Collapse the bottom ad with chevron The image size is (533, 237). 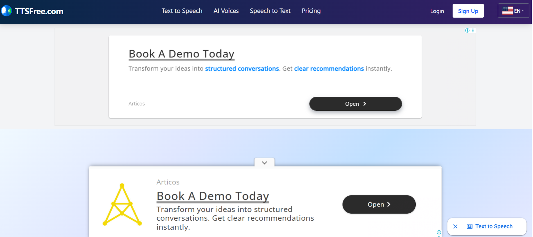click(265, 163)
